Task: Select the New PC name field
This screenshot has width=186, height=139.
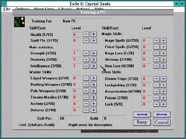Action: click(x=87, y=21)
